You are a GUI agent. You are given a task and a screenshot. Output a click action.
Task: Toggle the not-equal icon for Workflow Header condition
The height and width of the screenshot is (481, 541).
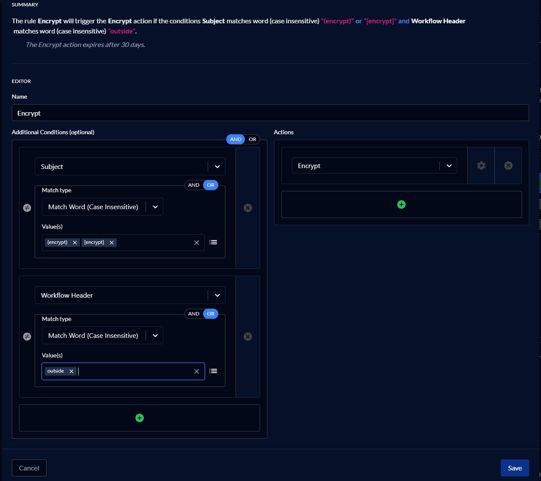coord(27,337)
